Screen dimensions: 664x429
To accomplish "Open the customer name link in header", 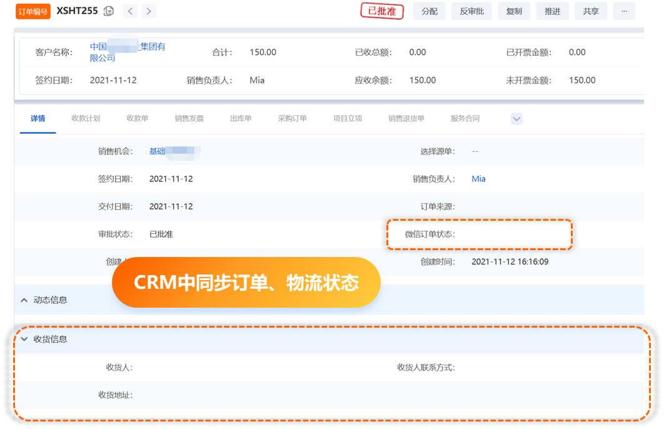I will point(128,53).
